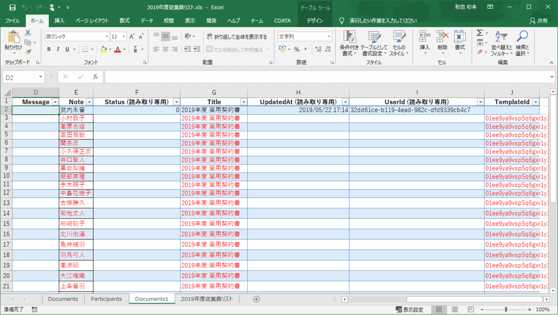Click the Share button
Viewport: 558px width, 315px height.
click(538, 20)
